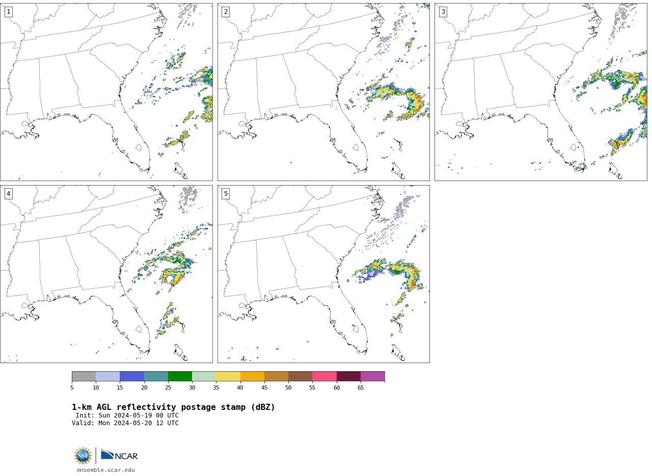652x476 pixels.
Task: Click the pale green 30-35 dBZ swatch
Action: click(x=204, y=376)
